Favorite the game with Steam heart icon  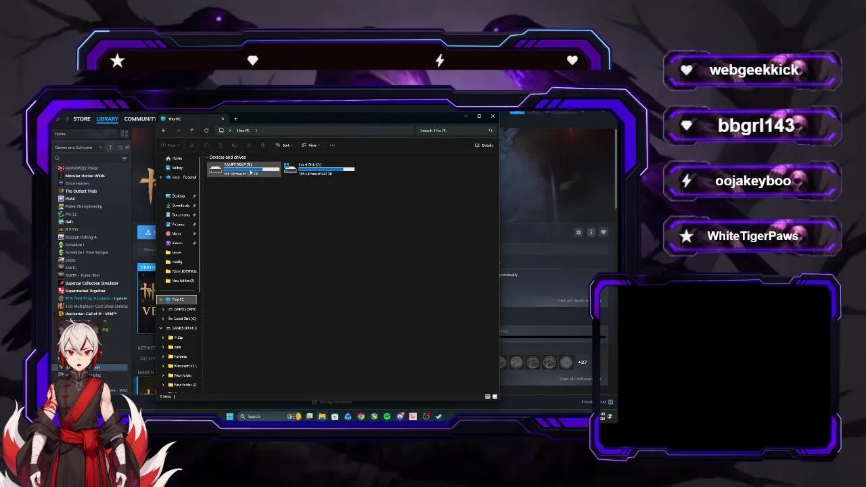(x=603, y=233)
